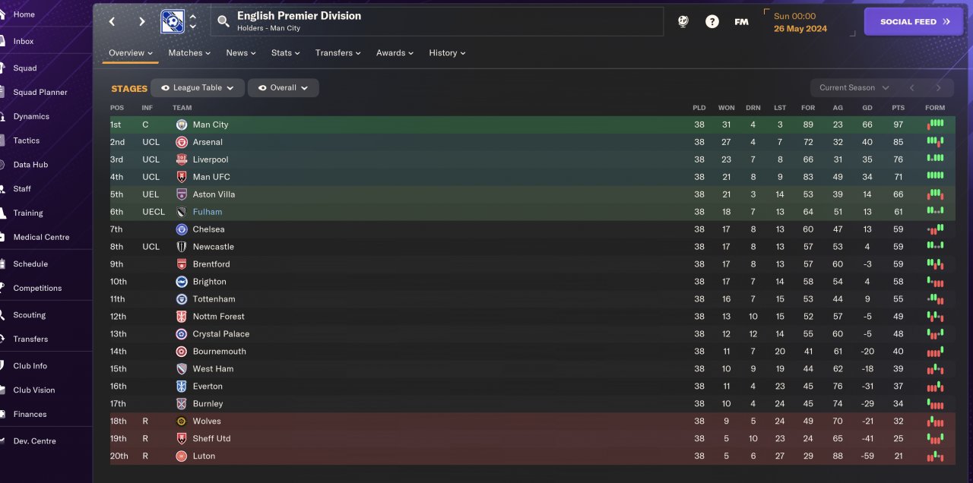Go forward with the right arrow button
Screen dimensions: 973x483
pos(141,21)
